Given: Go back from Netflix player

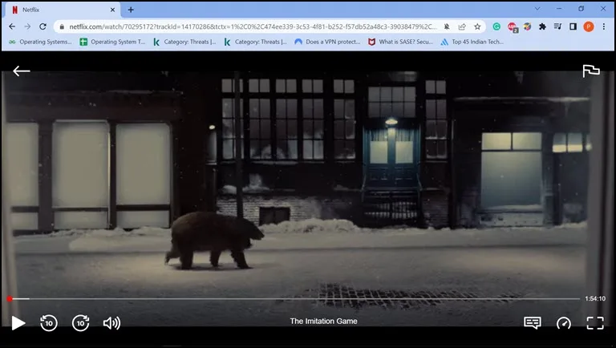Looking at the screenshot, I should click(x=21, y=71).
